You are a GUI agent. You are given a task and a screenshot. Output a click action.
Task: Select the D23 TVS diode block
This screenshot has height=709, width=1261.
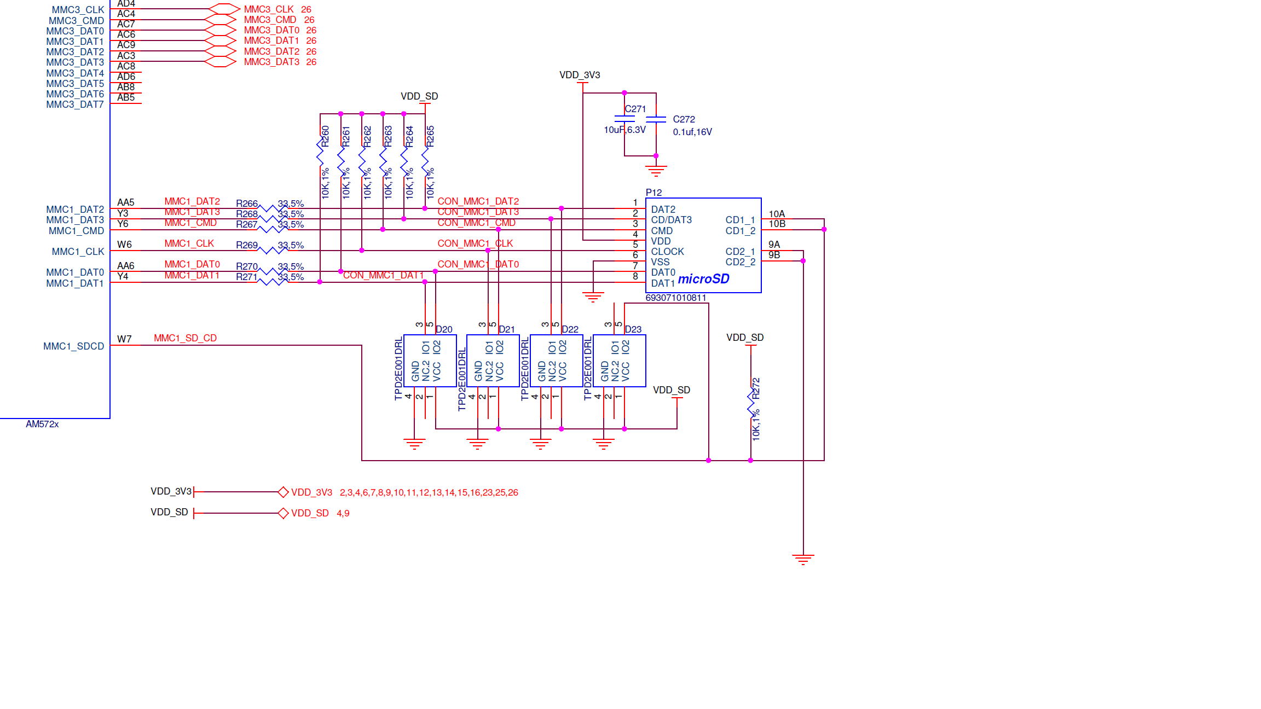[620, 361]
